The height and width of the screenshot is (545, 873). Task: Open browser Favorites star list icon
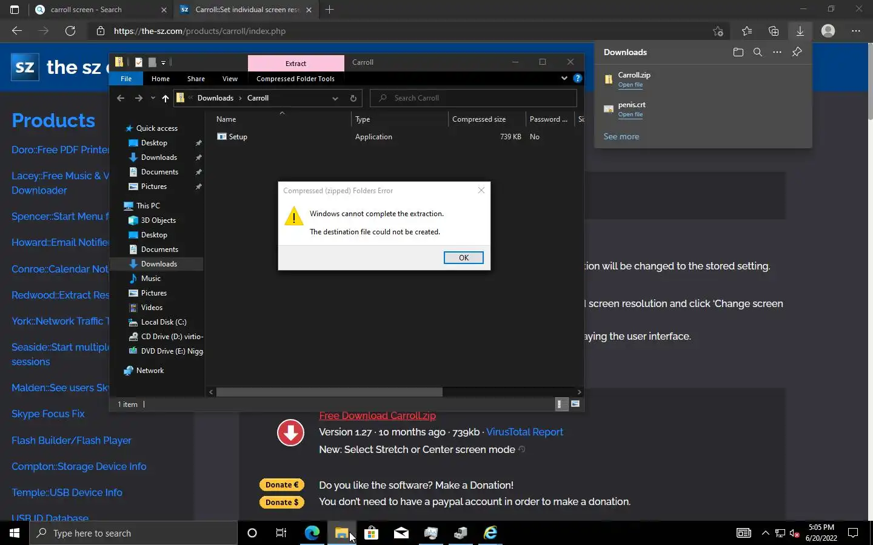[746, 31]
